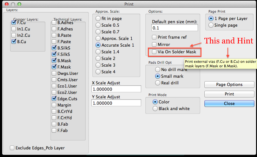
Task: Toggle the B.SilkS technical layer
Action: pos(54,48)
